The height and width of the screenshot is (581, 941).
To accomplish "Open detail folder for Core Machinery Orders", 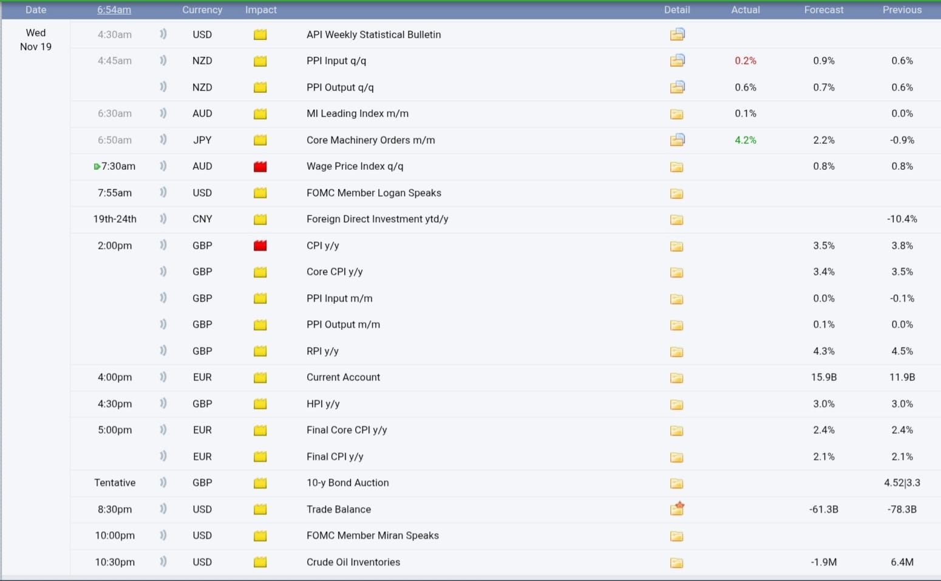I will (x=677, y=140).
